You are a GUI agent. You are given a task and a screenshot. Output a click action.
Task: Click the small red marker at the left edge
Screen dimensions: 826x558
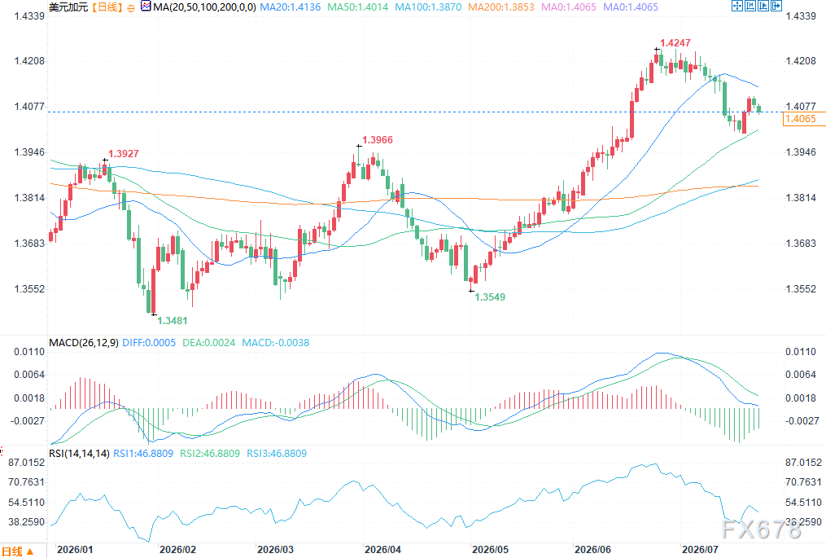point(2,451)
